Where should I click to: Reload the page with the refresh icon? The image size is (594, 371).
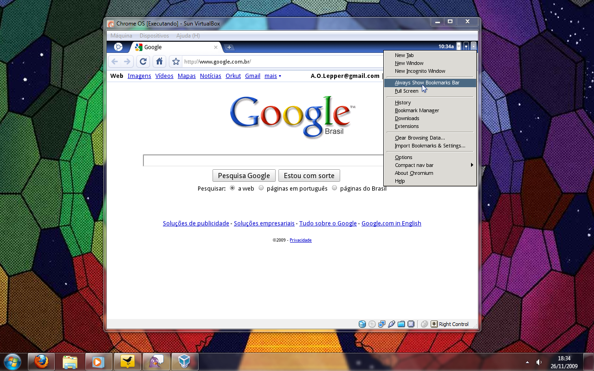point(143,61)
